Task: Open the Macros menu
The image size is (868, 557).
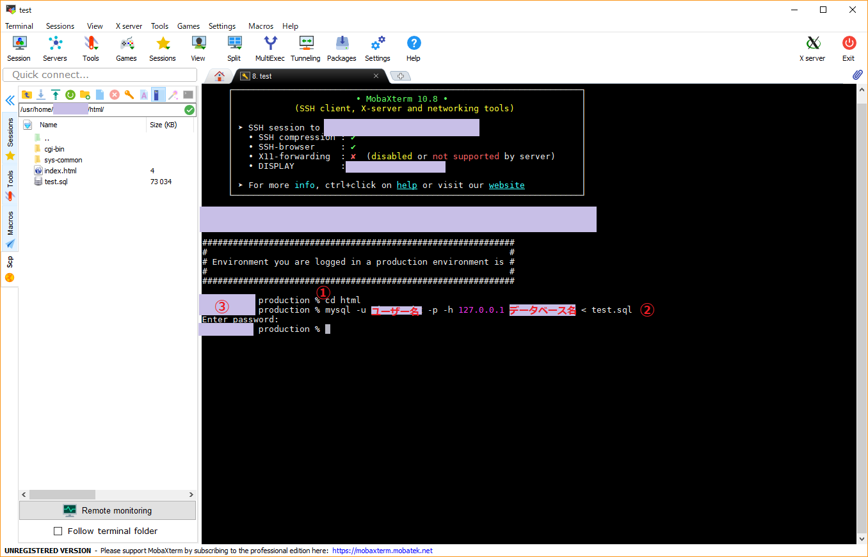Action: [x=261, y=26]
